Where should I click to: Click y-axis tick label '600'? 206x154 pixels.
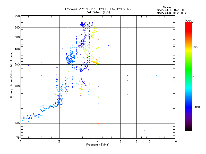point(17,27)
